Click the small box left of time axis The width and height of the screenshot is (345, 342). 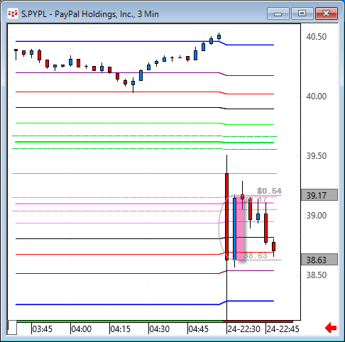pyautogui.click(x=12, y=328)
